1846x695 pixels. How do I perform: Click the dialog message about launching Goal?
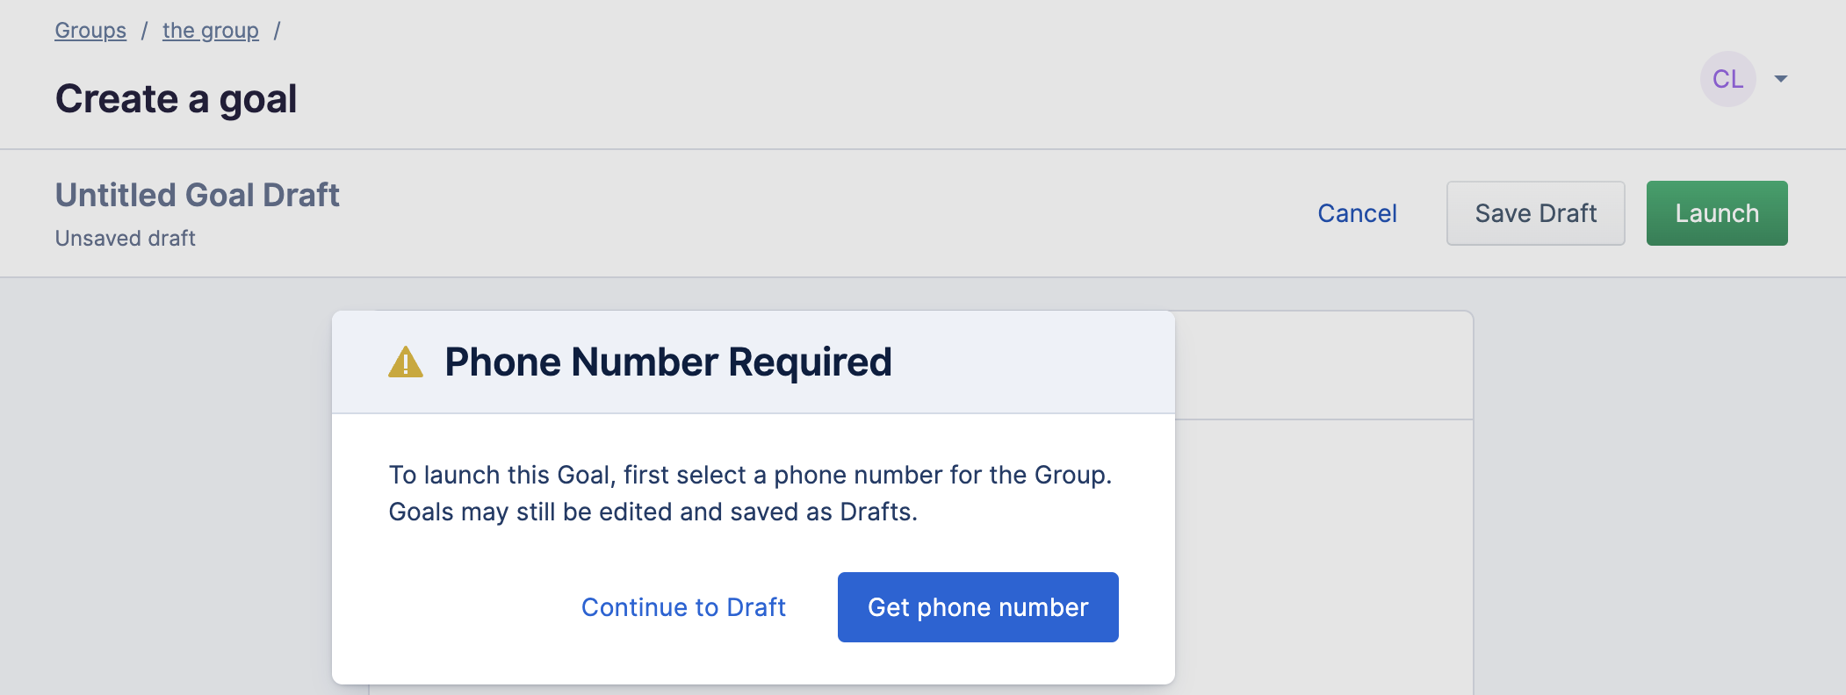tap(751, 493)
